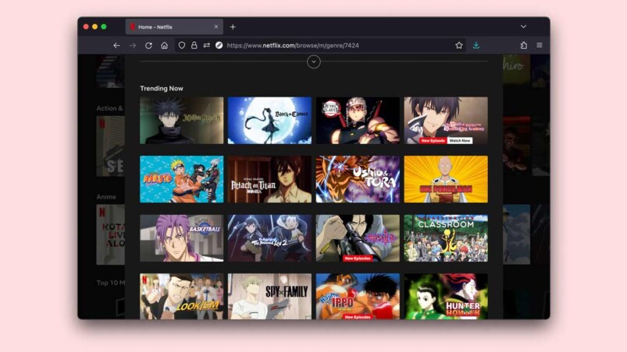The image size is (627, 352).
Task: Open the Jujutsu Kaisen thumbnail
Action: (182, 121)
